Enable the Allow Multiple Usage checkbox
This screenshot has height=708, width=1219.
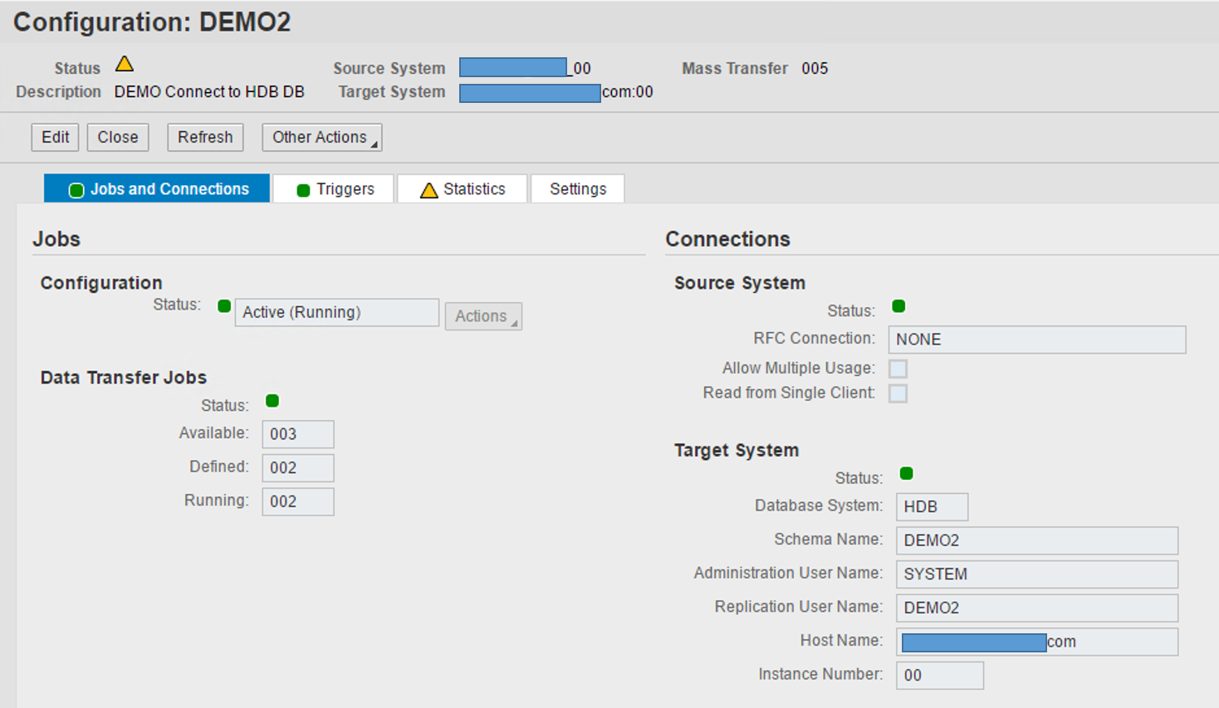point(898,368)
